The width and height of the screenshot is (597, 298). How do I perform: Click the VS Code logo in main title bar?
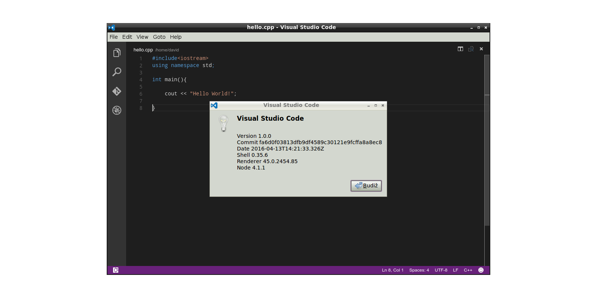pyautogui.click(x=112, y=28)
